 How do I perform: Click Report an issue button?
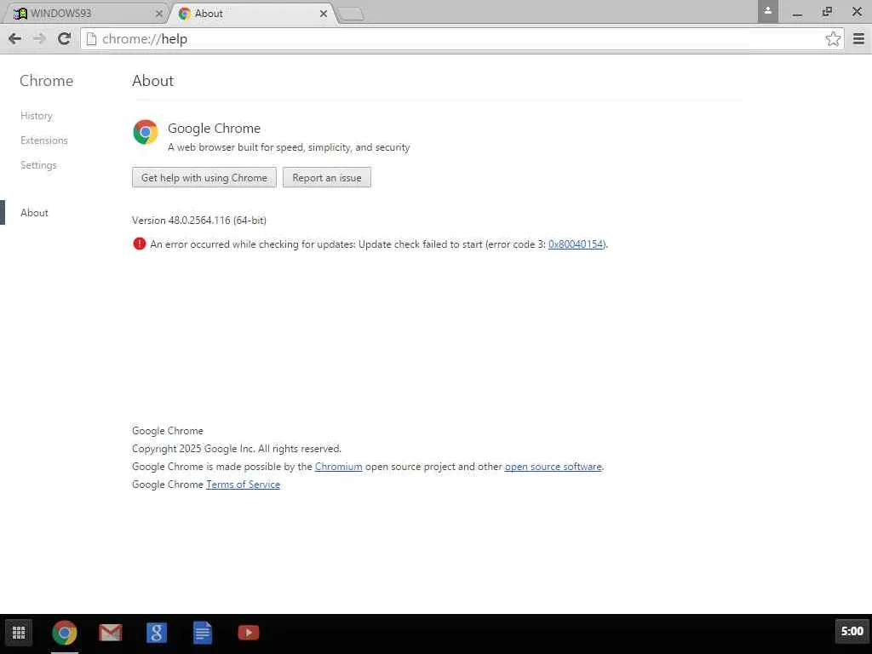(326, 177)
